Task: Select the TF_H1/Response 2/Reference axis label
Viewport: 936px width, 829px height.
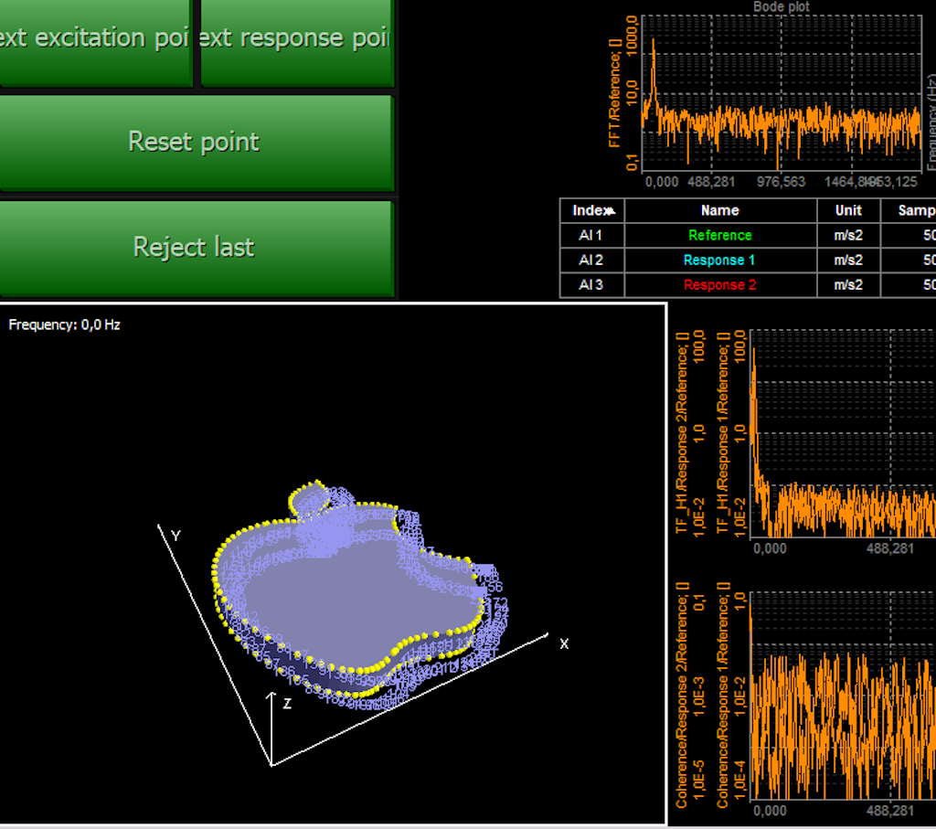Action: 682,432
